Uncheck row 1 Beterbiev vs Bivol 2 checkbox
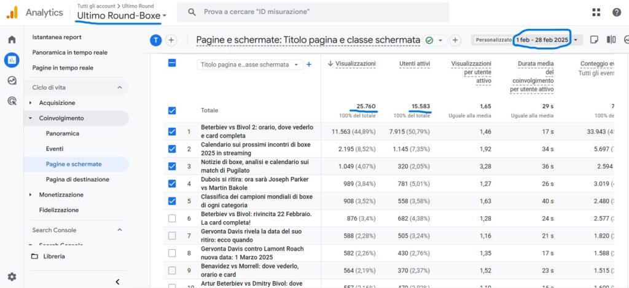 point(172,131)
